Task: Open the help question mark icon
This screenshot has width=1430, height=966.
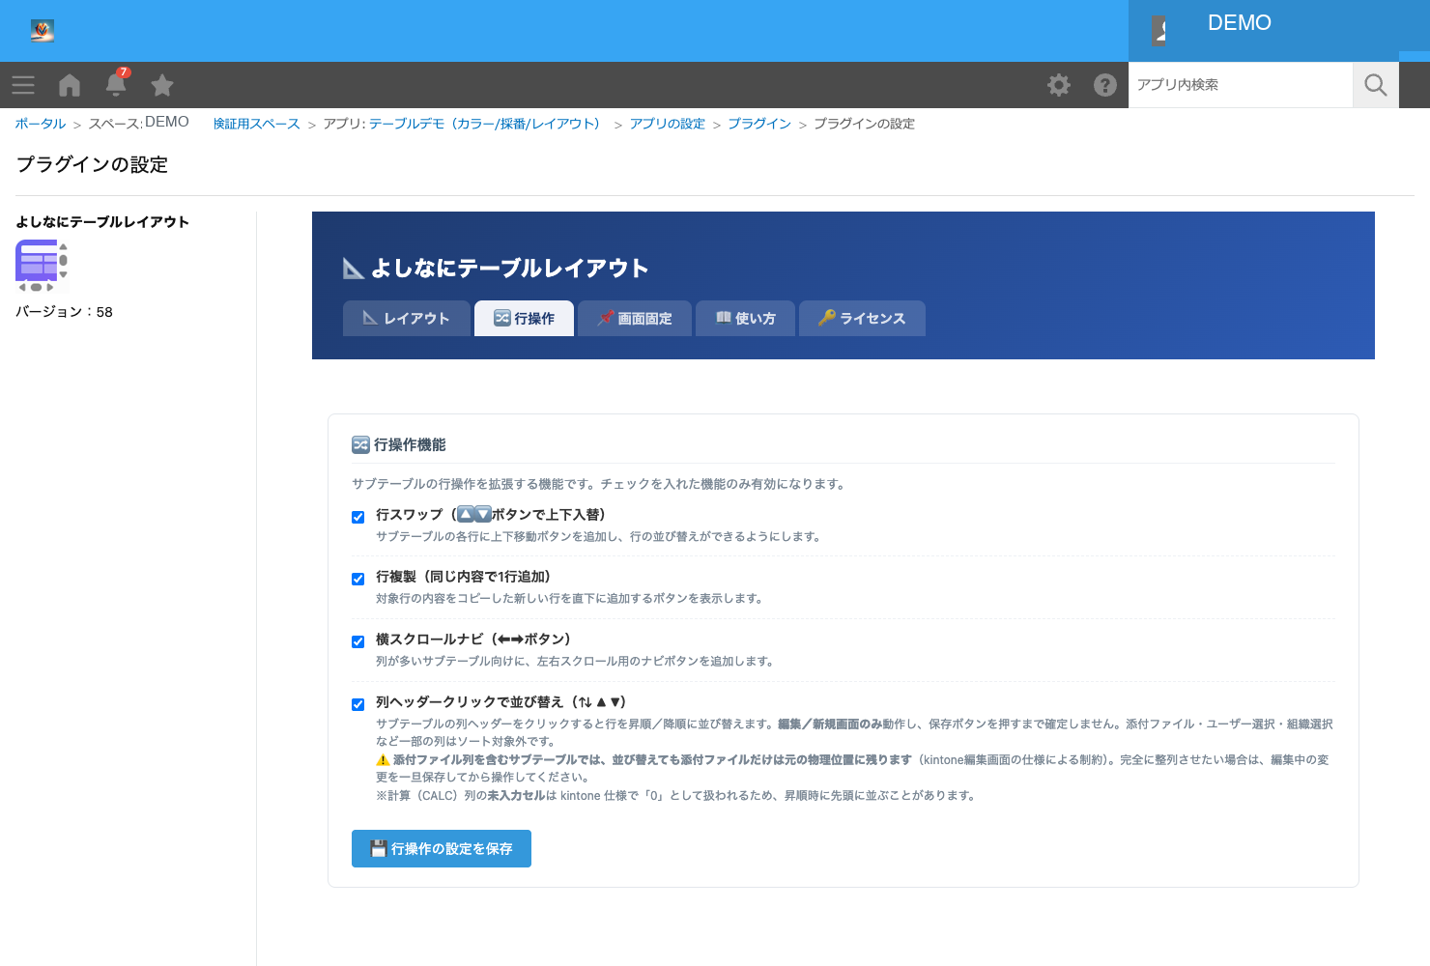Action: 1105,85
